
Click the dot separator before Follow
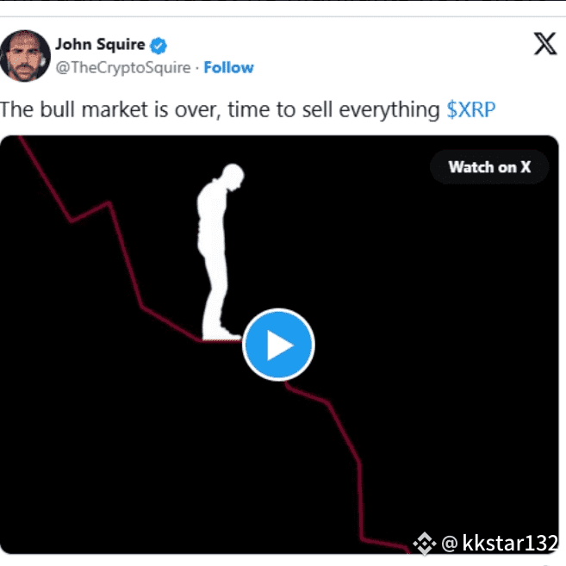pos(197,68)
